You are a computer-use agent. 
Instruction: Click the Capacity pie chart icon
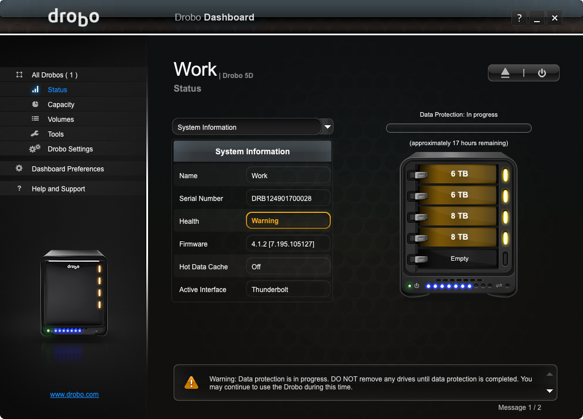(35, 104)
